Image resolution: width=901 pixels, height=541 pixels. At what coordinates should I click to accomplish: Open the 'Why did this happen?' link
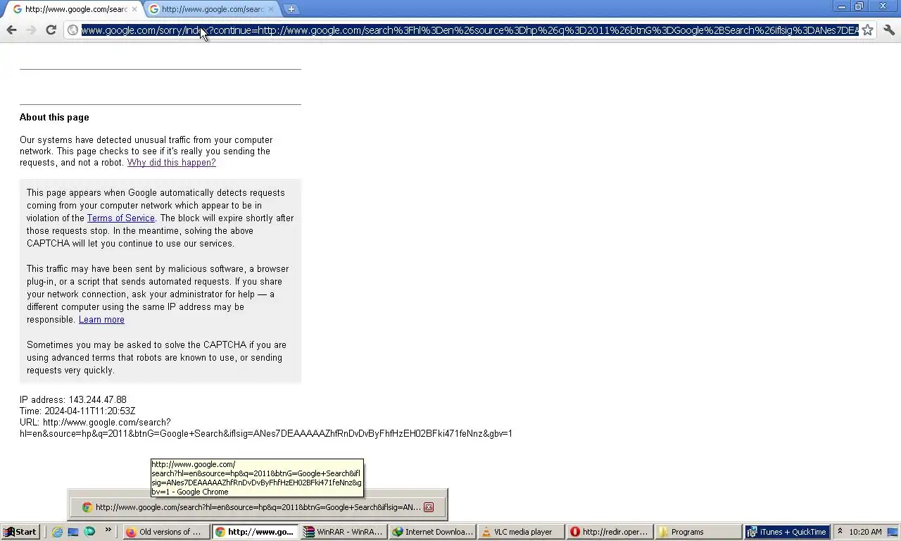[171, 162]
